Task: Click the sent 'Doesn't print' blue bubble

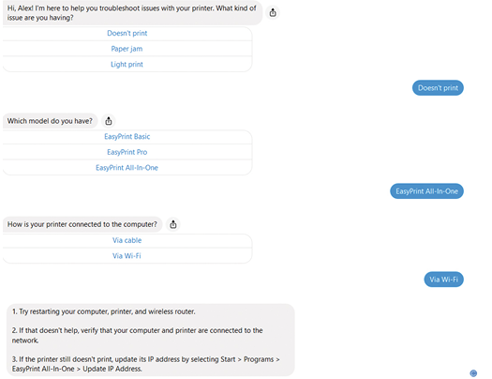Action: (438, 88)
